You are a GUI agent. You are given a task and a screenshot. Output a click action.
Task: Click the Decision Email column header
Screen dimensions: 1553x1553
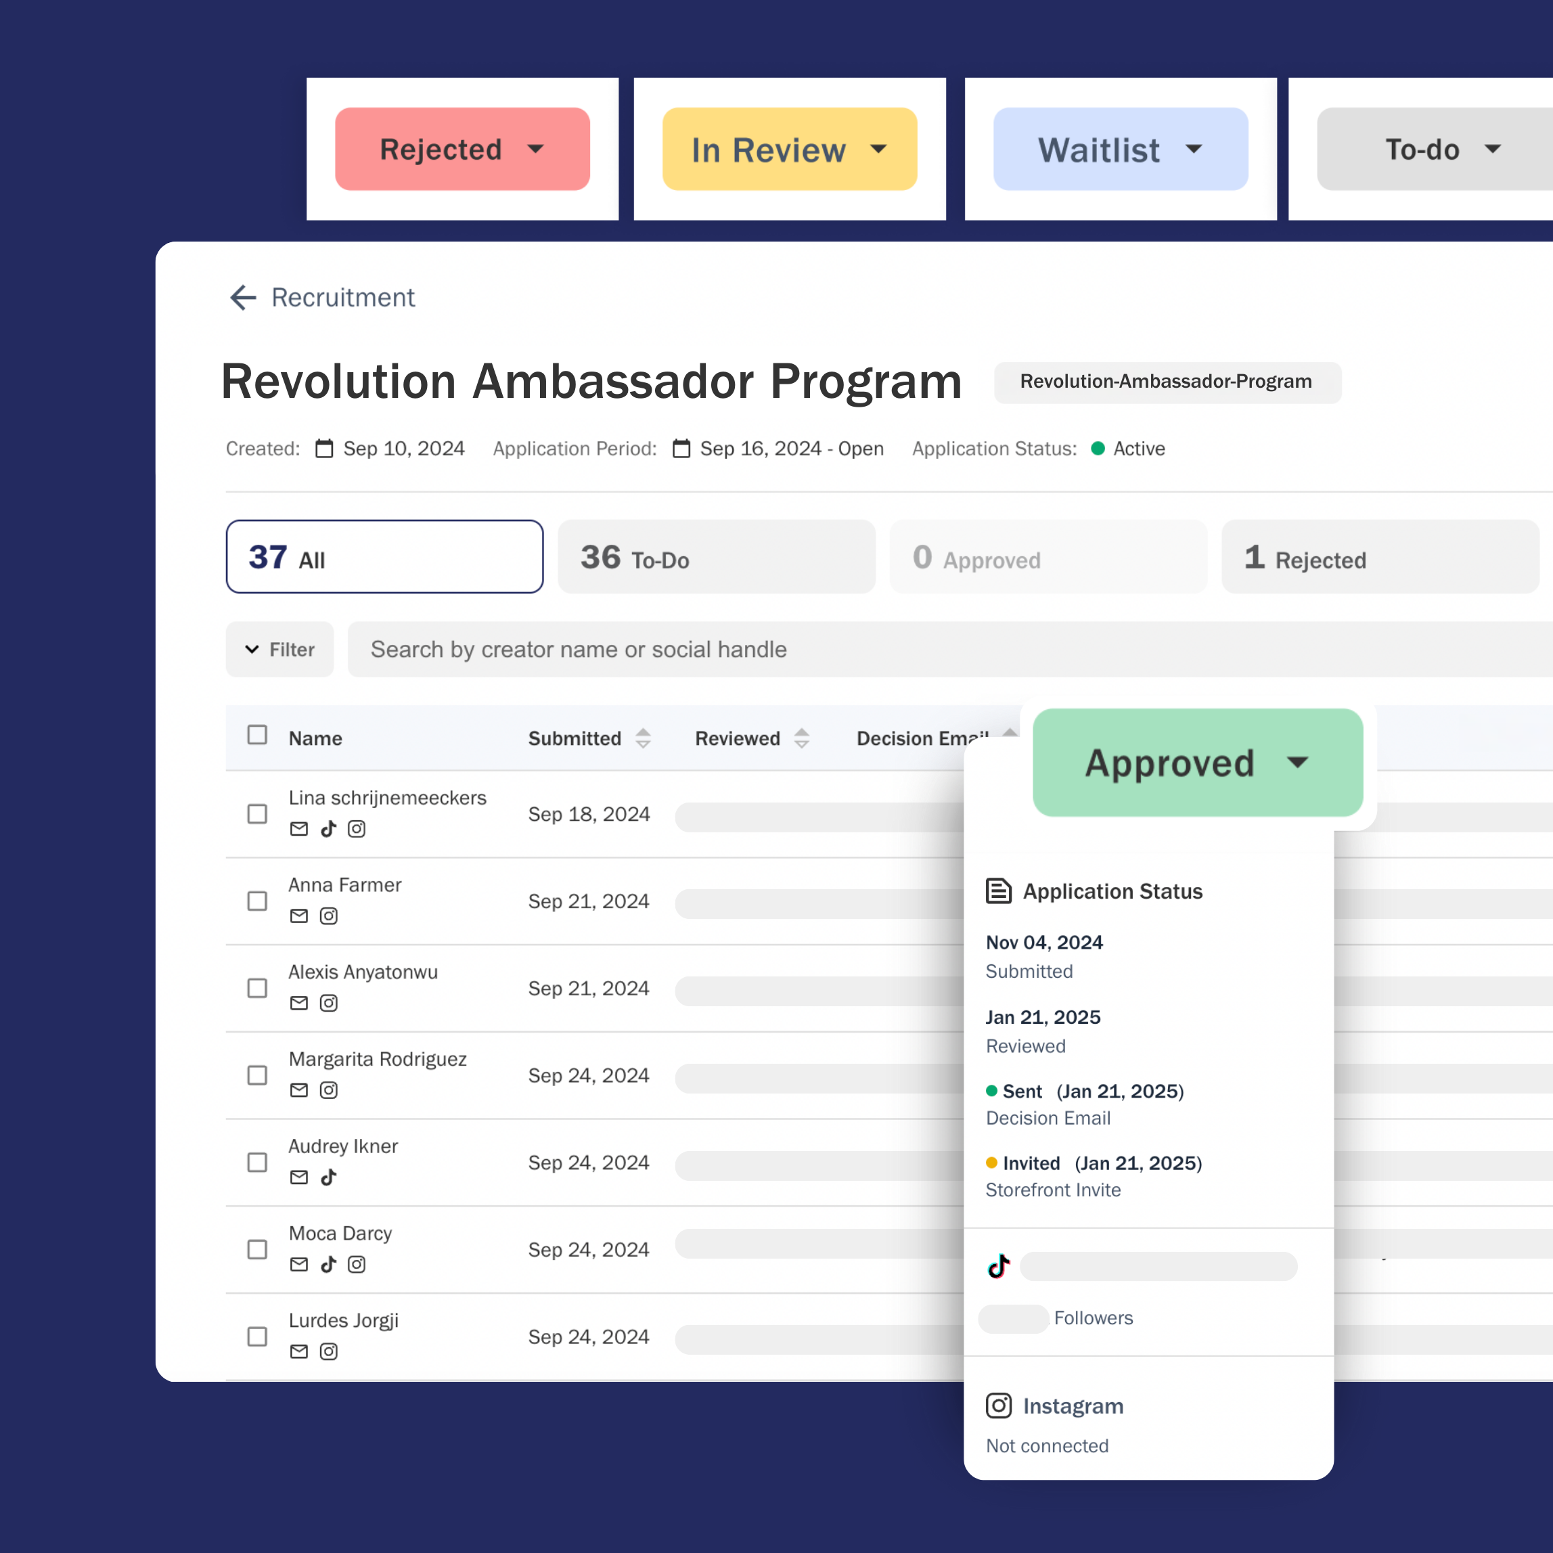(923, 738)
